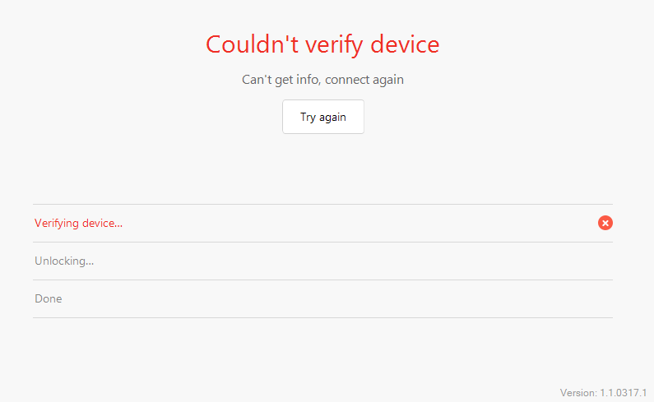Click the divider line below Done
This screenshot has height=402, width=654.
[x=322, y=318]
